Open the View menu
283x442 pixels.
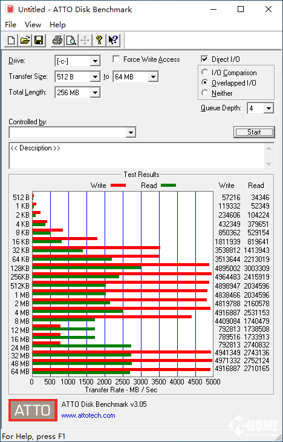[x=33, y=25]
